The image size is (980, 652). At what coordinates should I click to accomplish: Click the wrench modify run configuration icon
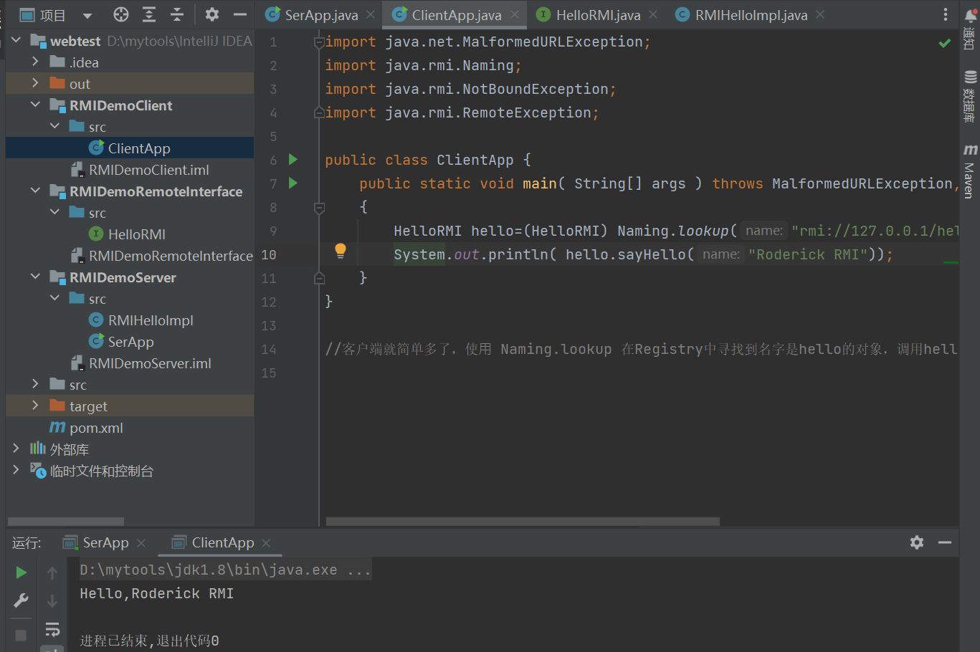click(21, 600)
